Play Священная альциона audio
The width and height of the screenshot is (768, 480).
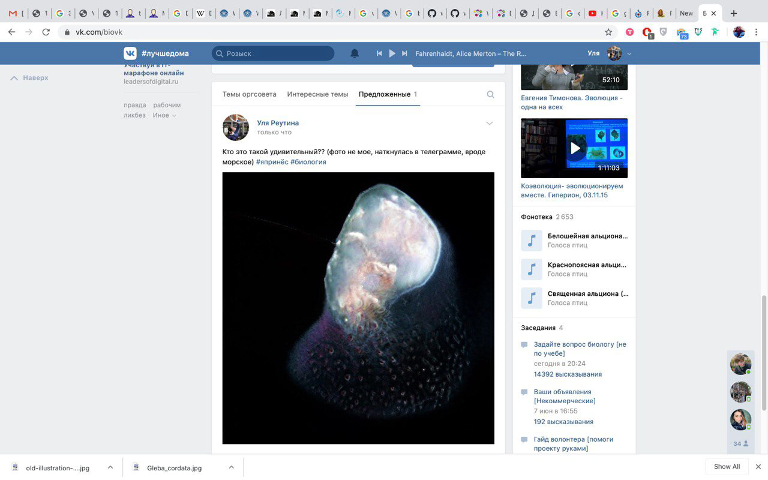(532, 298)
